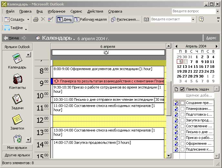This screenshot has height=168, width=222.
Task: Click the Print toolbar icon
Action: [x=35, y=19]
